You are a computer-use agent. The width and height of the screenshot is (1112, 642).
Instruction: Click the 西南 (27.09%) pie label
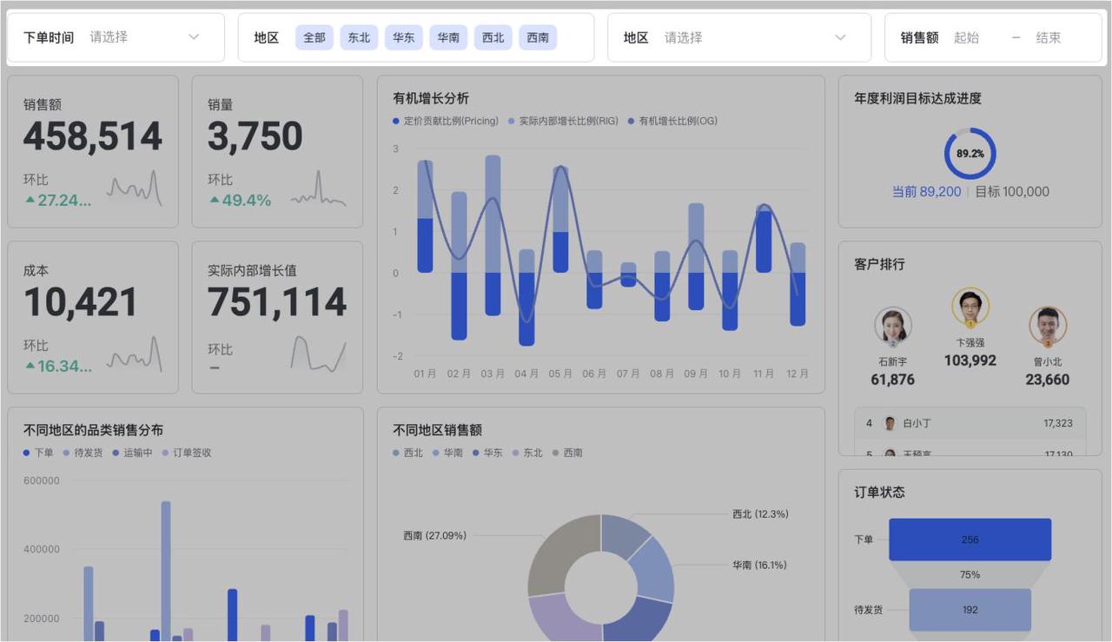(x=434, y=535)
